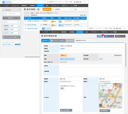Switch to スケジュール tab in detail window

point(55,32)
